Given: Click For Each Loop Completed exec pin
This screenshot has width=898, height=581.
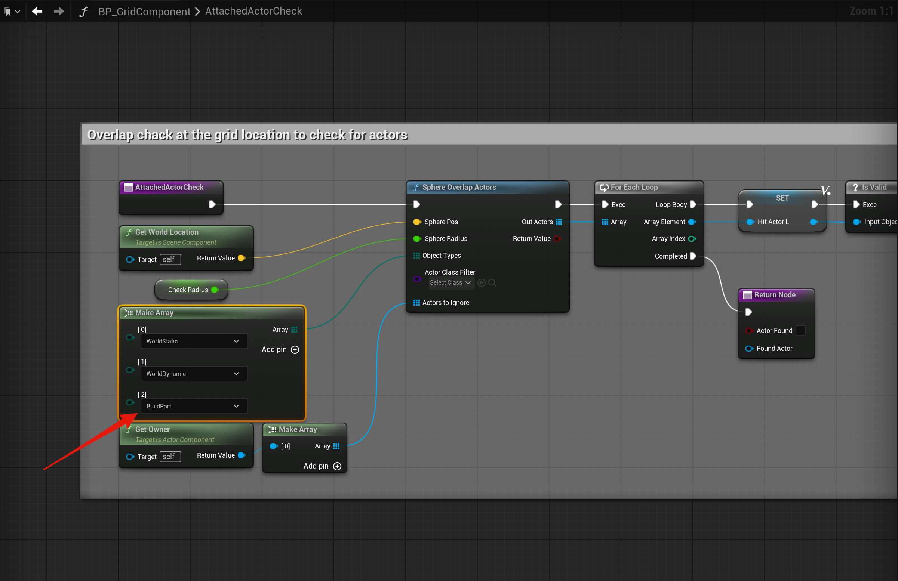Looking at the screenshot, I should [693, 256].
